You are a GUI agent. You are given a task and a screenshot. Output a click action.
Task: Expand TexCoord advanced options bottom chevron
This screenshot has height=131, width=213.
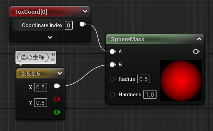click(50, 37)
